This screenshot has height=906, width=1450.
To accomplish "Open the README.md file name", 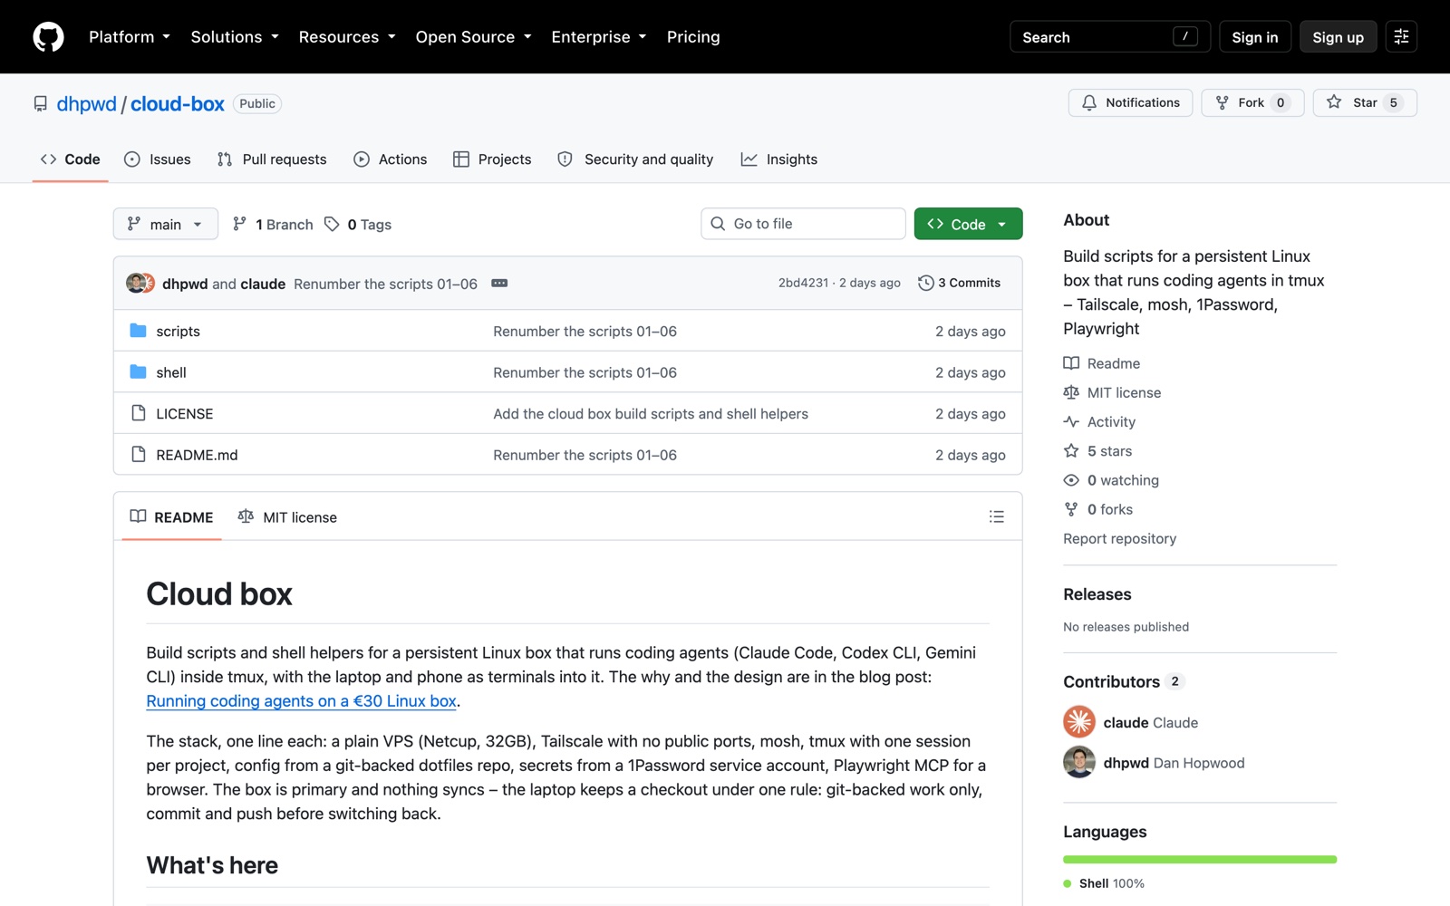I will 197,455.
